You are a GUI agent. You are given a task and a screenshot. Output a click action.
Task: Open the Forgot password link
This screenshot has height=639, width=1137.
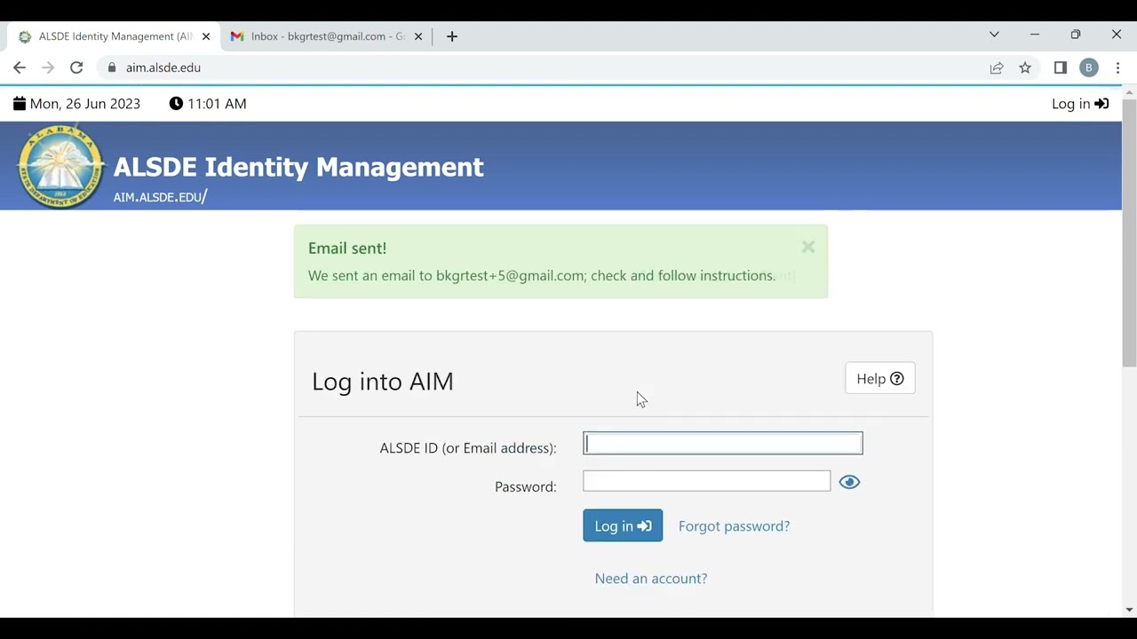point(734,526)
